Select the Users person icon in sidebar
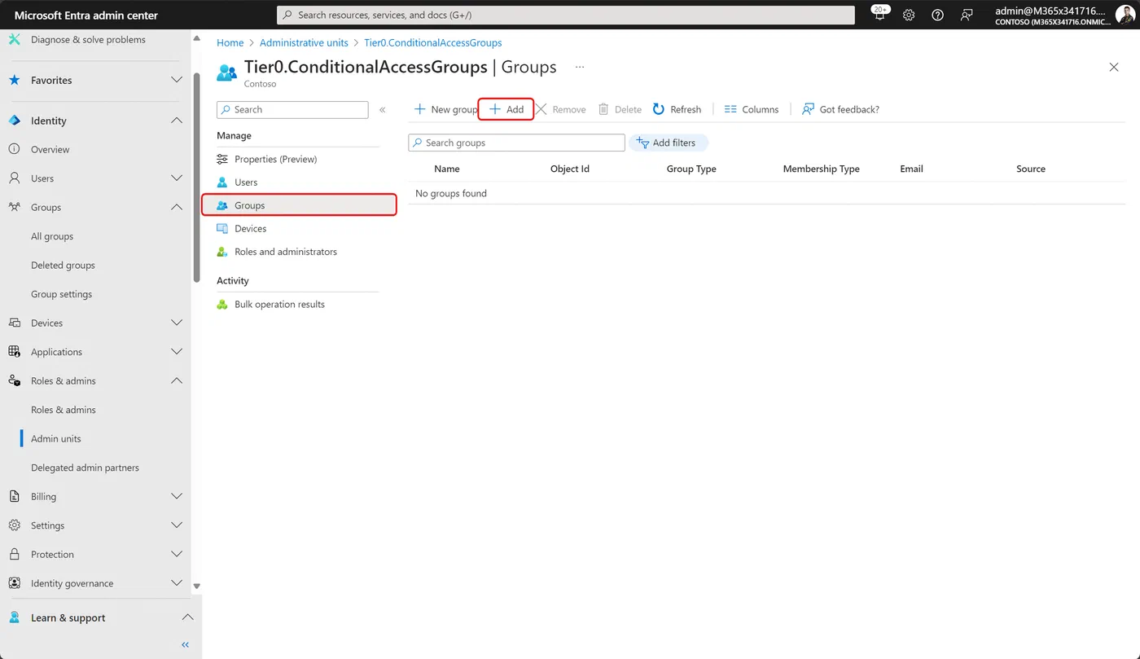 (x=14, y=178)
